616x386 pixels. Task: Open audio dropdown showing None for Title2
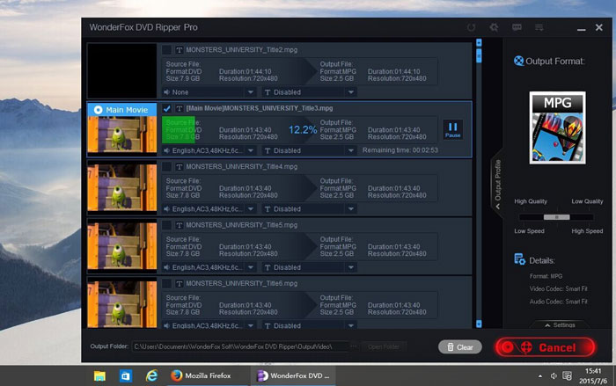pos(209,92)
